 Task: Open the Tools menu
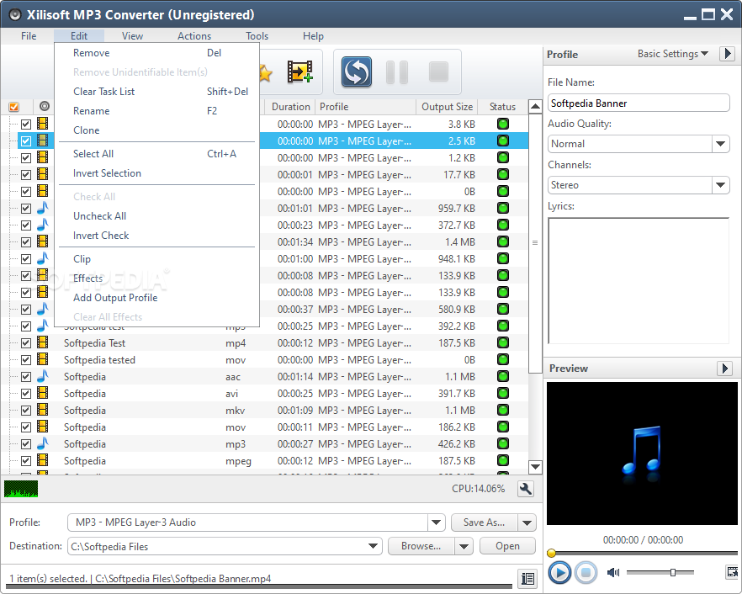pyautogui.click(x=257, y=36)
